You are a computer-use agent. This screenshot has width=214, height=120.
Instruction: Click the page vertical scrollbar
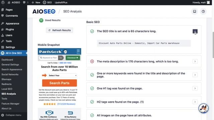(x=213, y=45)
